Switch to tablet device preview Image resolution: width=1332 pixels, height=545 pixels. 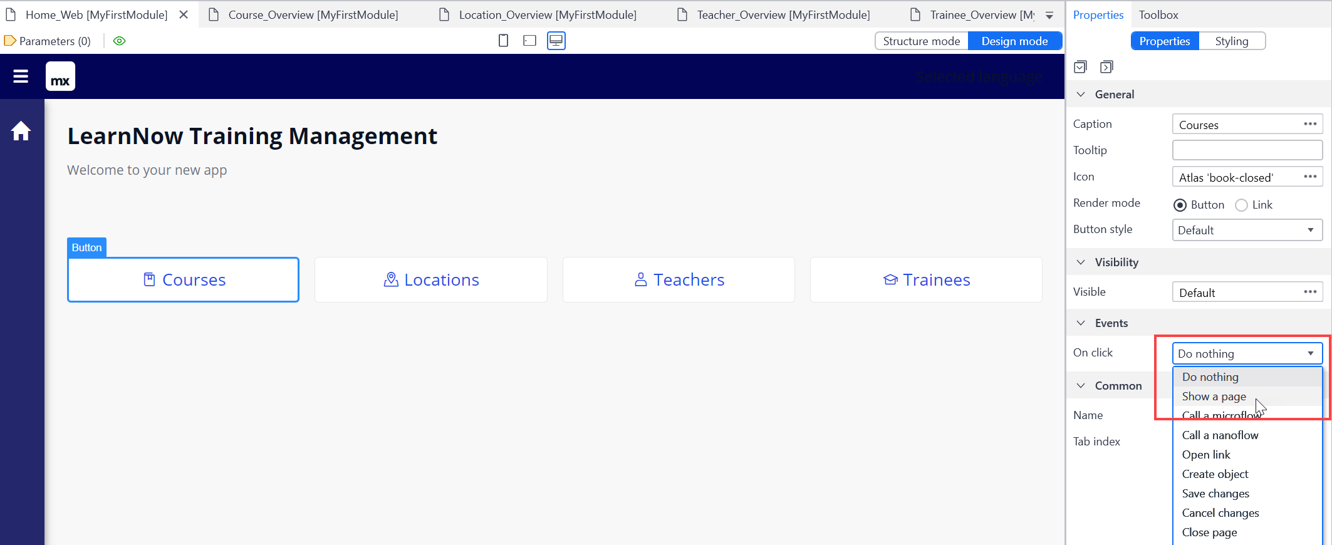[529, 41]
